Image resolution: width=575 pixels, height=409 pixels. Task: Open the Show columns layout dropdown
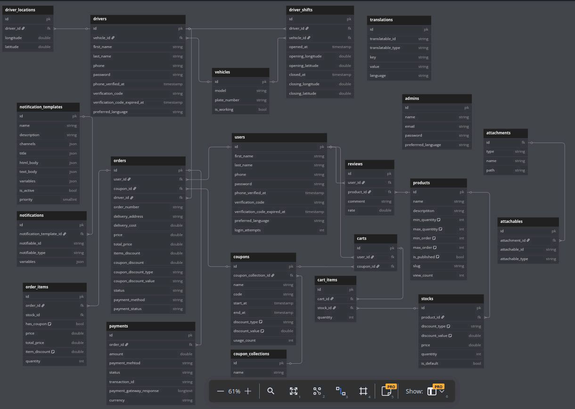pos(436,391)
